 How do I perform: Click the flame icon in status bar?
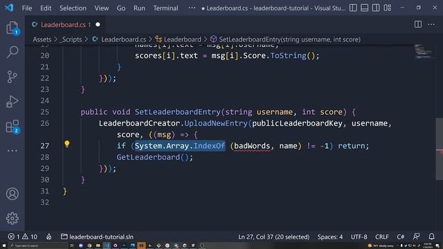pyautogui.click(x=49, y=237)
